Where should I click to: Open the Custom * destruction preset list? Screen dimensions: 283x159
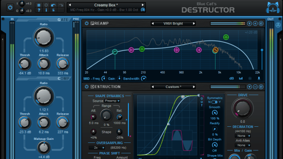click(173, 87)
